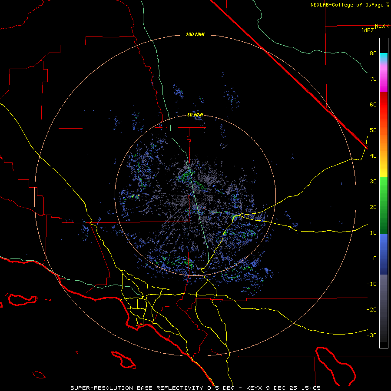The height and width of the screenshot is (391, 391).
Task: Click the 80 value on dBZ scale
Action: [x=373, y=53]
